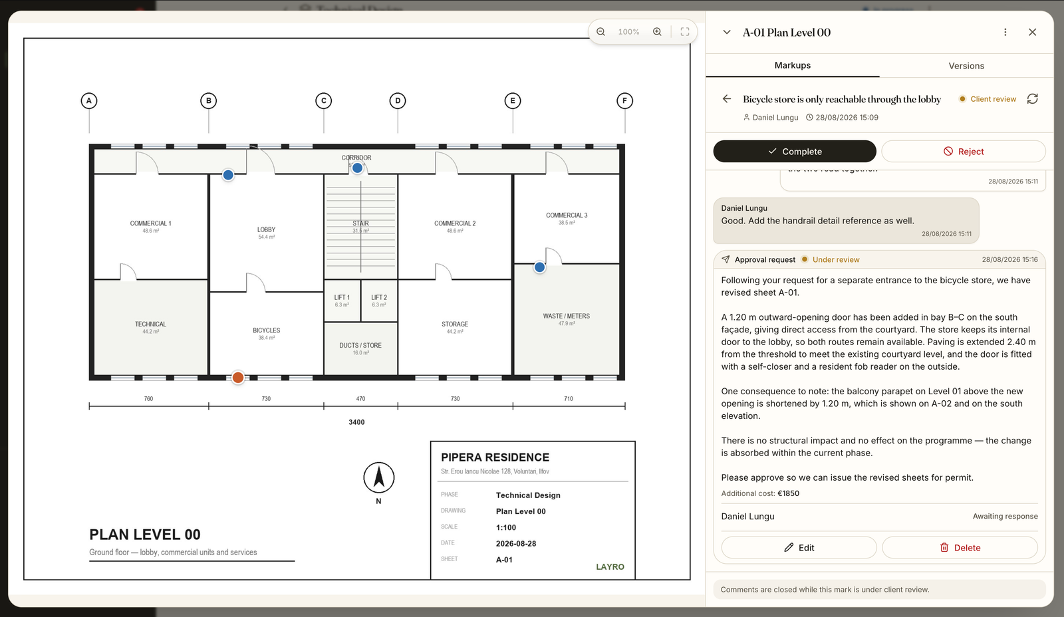Click the BICYCLES room label
The width and height of the screenshot is (1064, 617).
click(x=266, y=330)
